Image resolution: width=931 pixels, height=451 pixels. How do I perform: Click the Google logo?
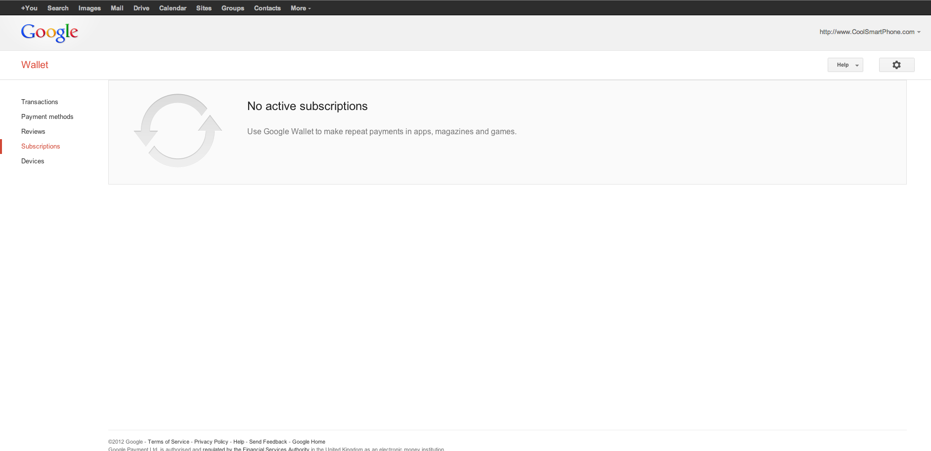pyautogui.click(x=49, y=33)
